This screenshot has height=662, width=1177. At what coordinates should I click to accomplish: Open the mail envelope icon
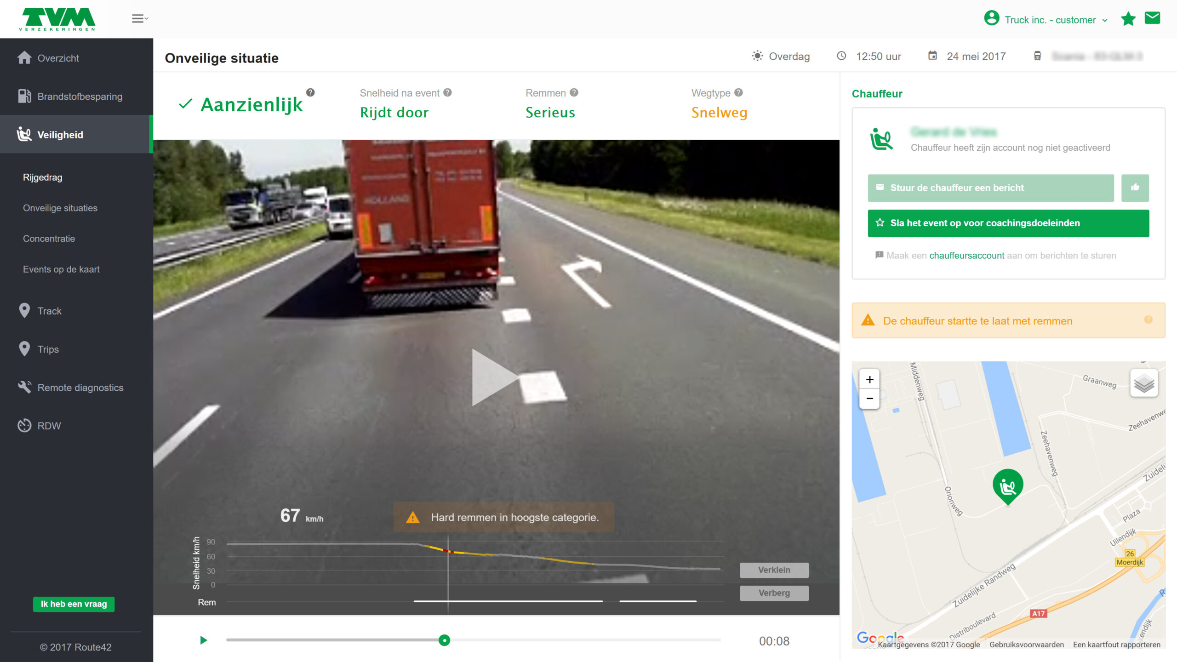point(1152,18)
